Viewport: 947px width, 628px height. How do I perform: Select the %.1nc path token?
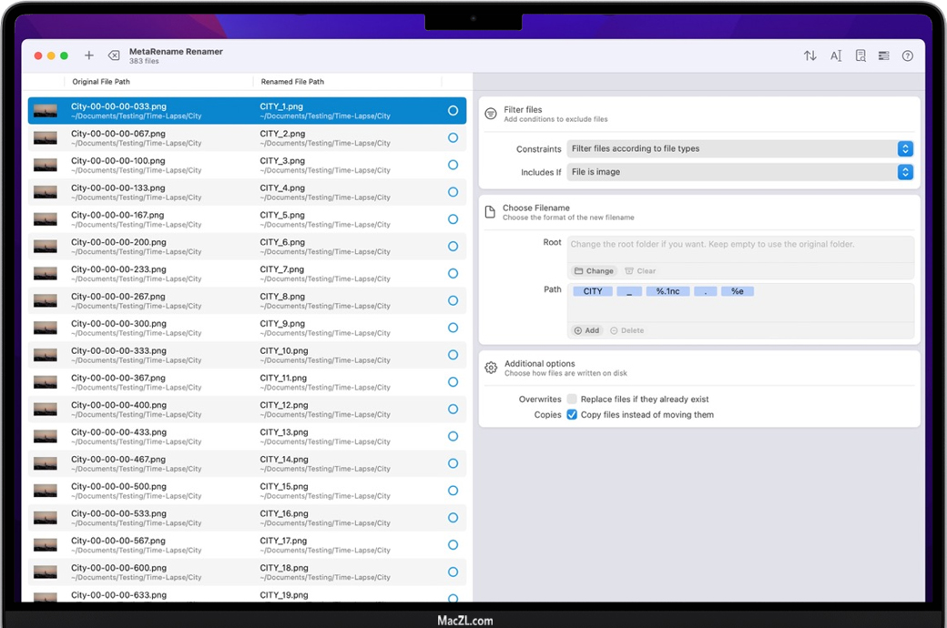pos(667,291)
